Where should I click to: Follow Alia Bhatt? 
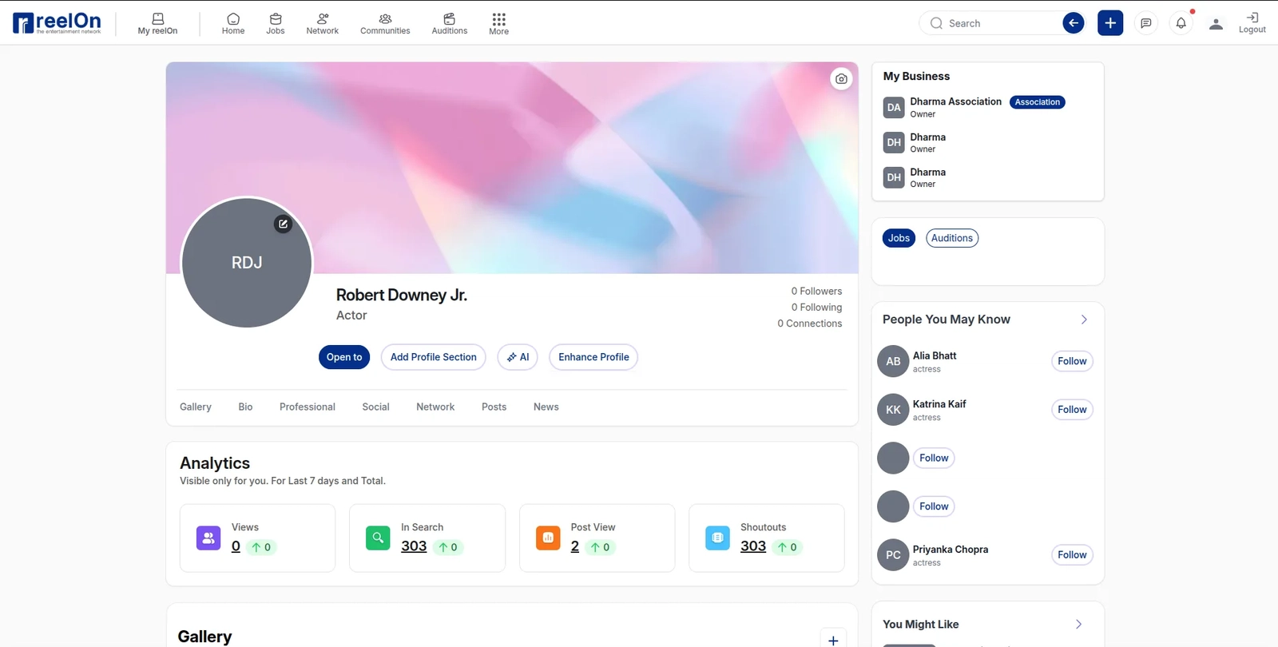coord(1071,361)
